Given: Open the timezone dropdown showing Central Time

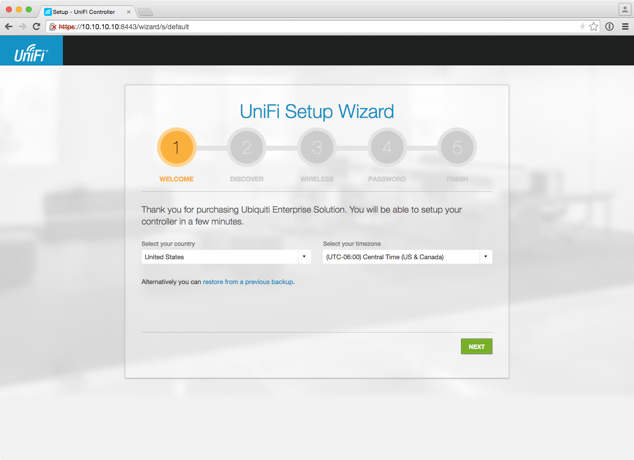Looking at the screenshot, I should [401, 257].
